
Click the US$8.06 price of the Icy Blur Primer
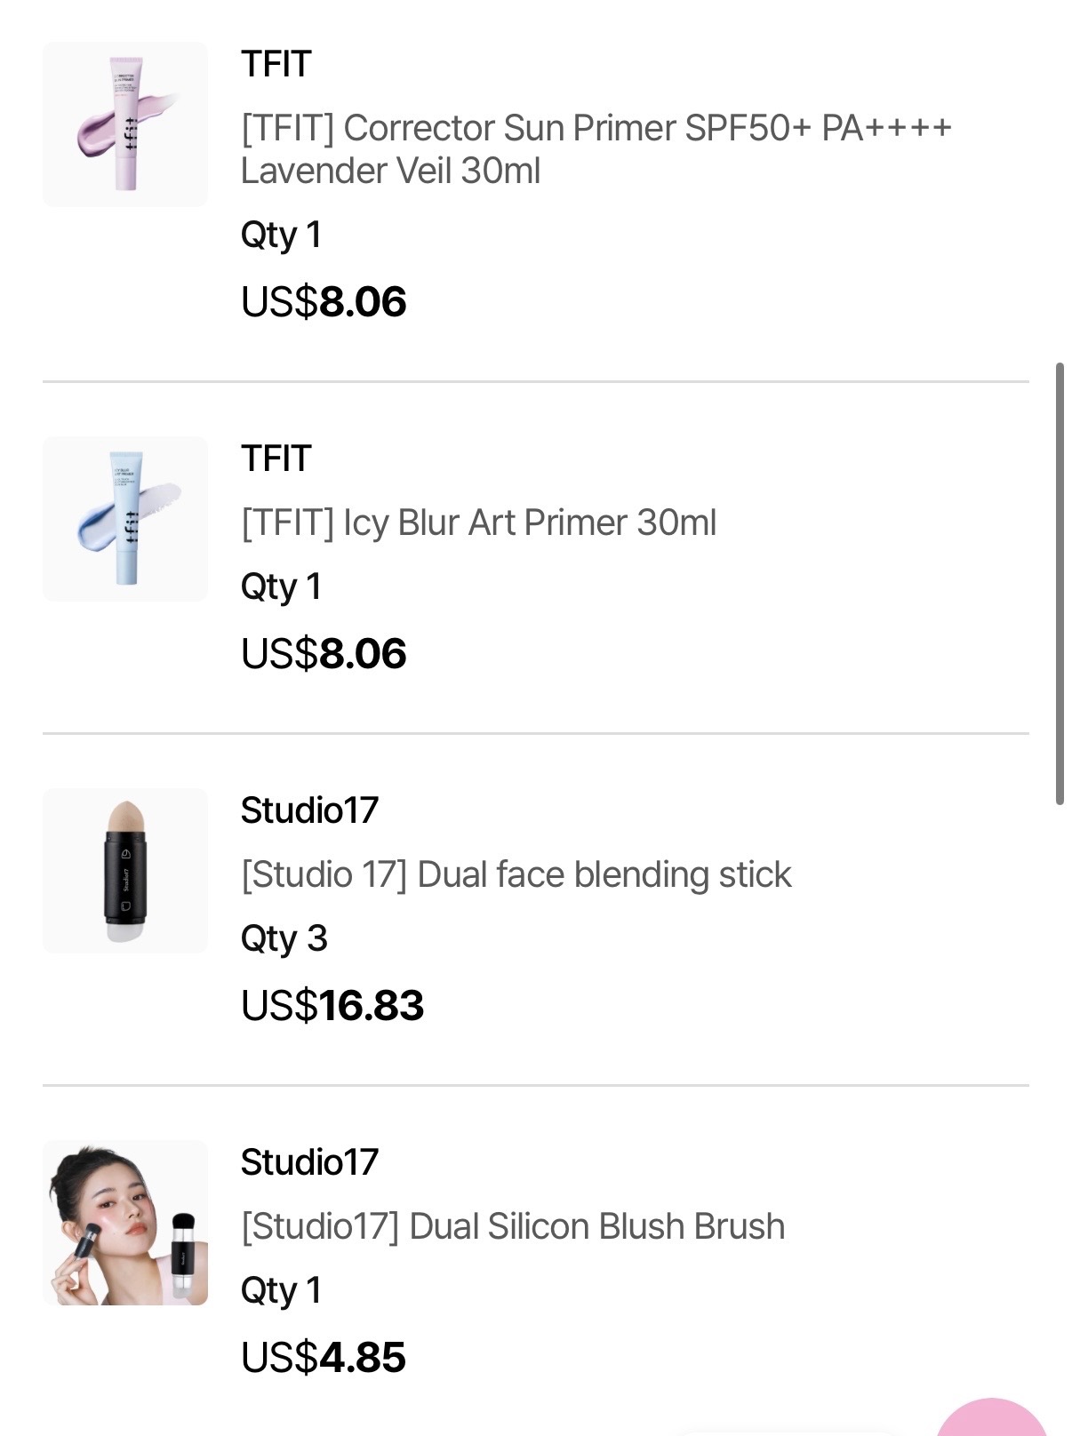[324, 654]
